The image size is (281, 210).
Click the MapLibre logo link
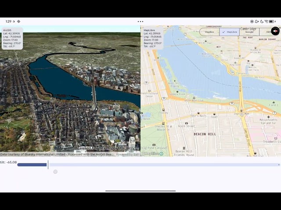(x=150, y=154)
